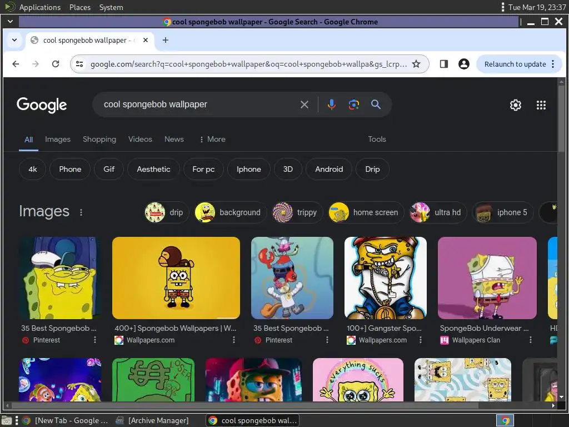Open options next to Images heading
Image resolution: width=569 pixels, height=427 pixels.
point(81,212)
